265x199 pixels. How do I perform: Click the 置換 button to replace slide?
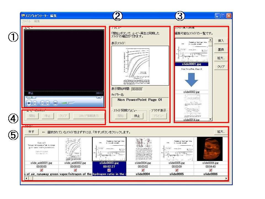(221, 49)
